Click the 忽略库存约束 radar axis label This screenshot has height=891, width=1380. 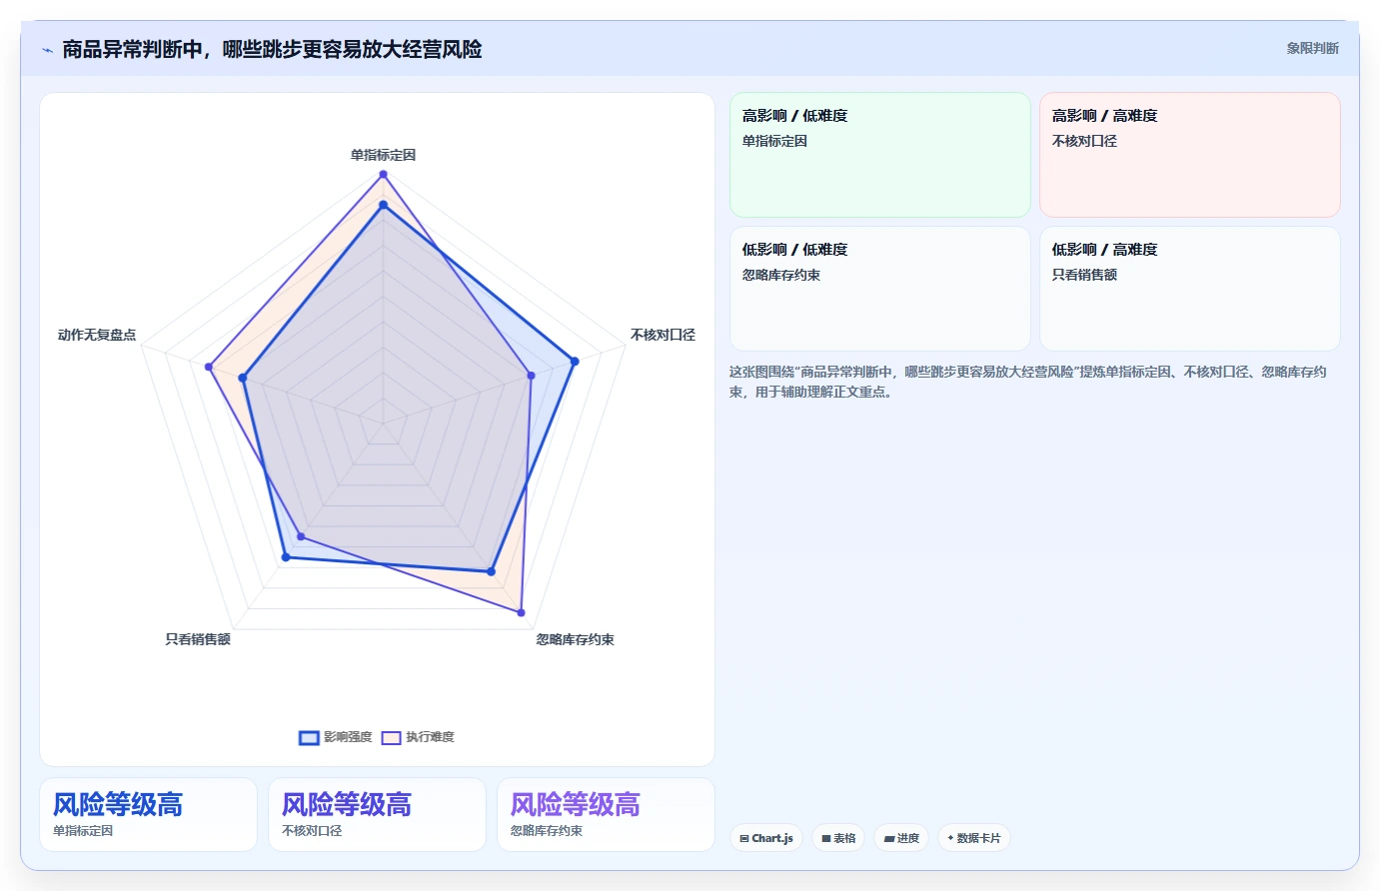[575, 639]
